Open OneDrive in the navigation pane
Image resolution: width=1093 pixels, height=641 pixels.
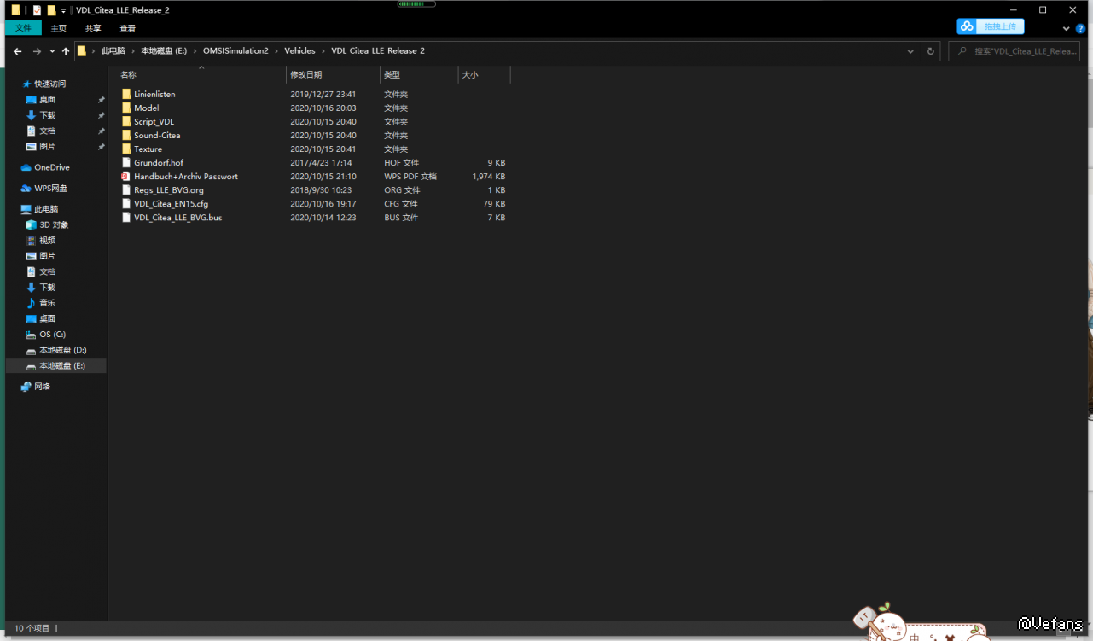52,167
